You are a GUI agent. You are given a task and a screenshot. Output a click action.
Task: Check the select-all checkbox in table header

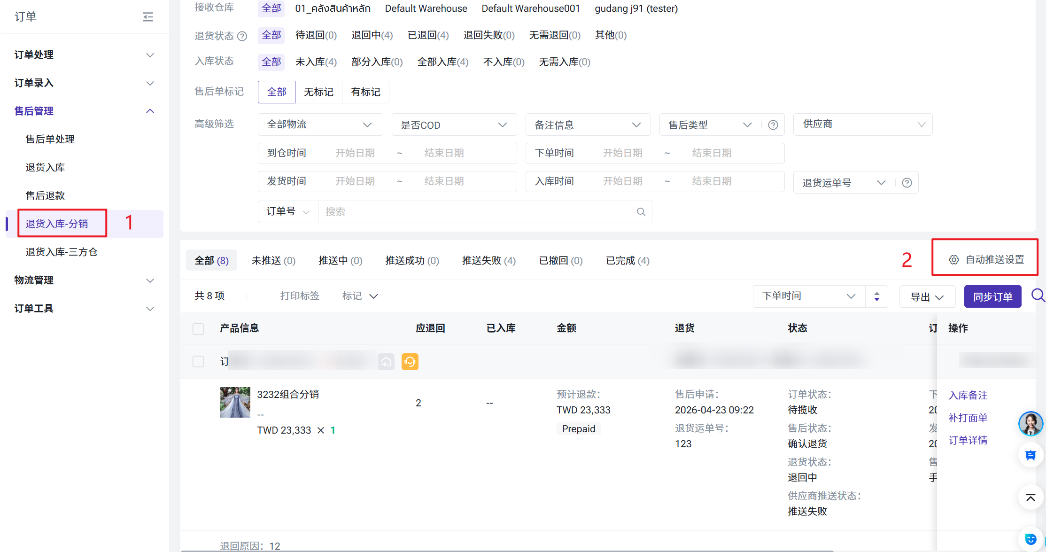198,328
